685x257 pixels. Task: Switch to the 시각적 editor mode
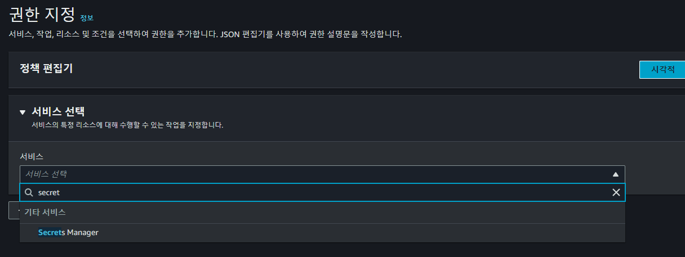tap(662, 70)
